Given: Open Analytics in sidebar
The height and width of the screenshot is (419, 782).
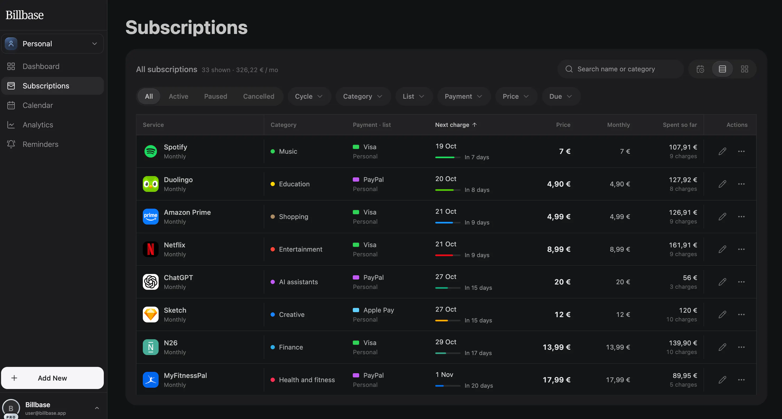Looking at the screenshot, I should (52, 124).
